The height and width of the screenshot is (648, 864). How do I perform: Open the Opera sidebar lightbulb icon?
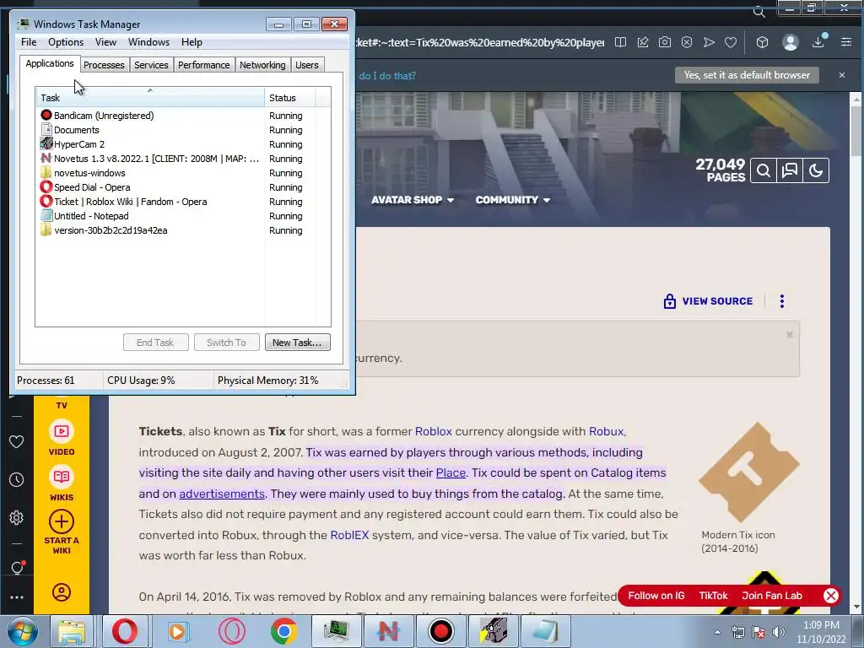(17, 568)
